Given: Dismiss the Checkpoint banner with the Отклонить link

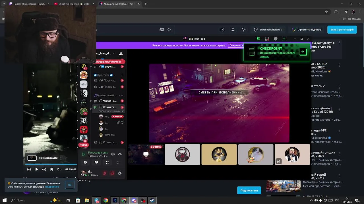Looking at the screenshot, I should pyautogui.click(x=264, y=57).
